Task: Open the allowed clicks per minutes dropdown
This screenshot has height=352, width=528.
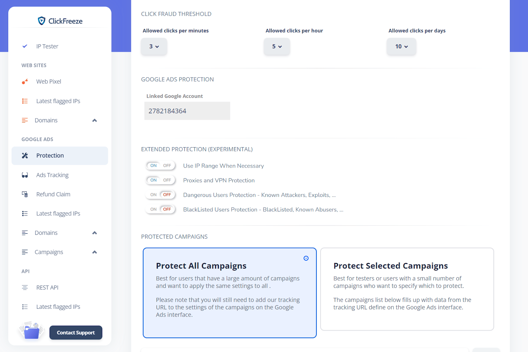Action: 154,47
